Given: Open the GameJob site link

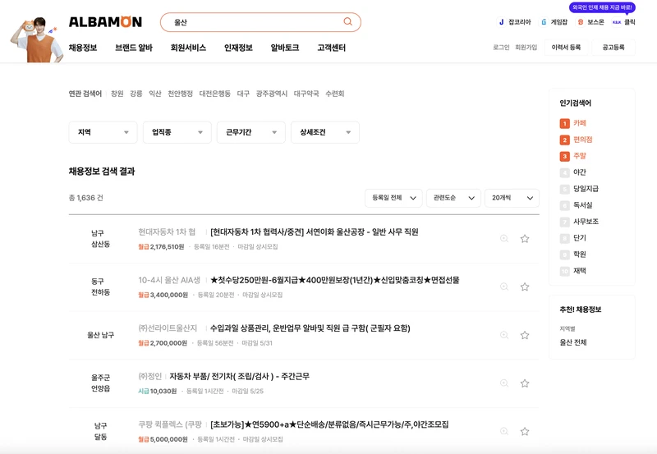Looking at the screenshot, I should pos(554,22).
